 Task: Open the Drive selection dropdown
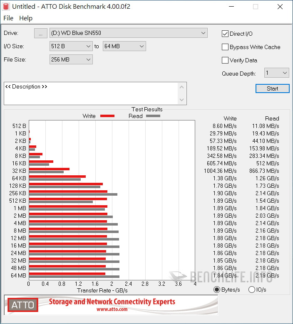128,33
